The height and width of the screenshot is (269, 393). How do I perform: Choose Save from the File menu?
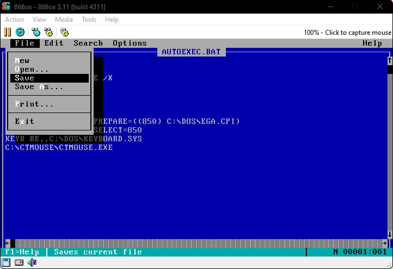point(50,78)
